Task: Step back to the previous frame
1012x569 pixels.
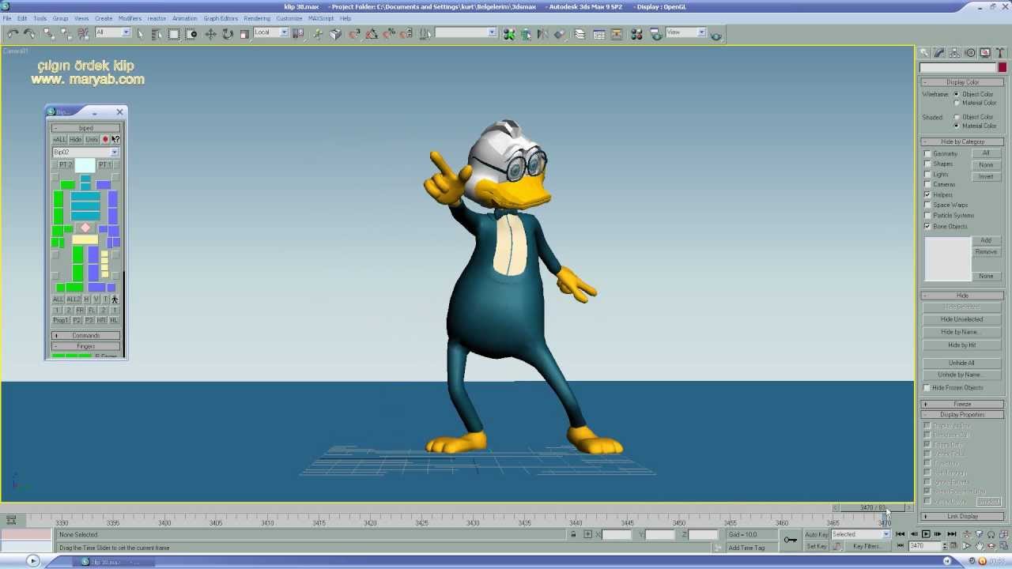Action: click(913, 534)
